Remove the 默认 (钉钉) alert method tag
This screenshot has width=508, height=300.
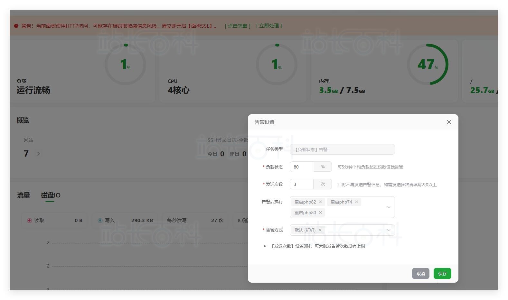(x=320, y=230)
